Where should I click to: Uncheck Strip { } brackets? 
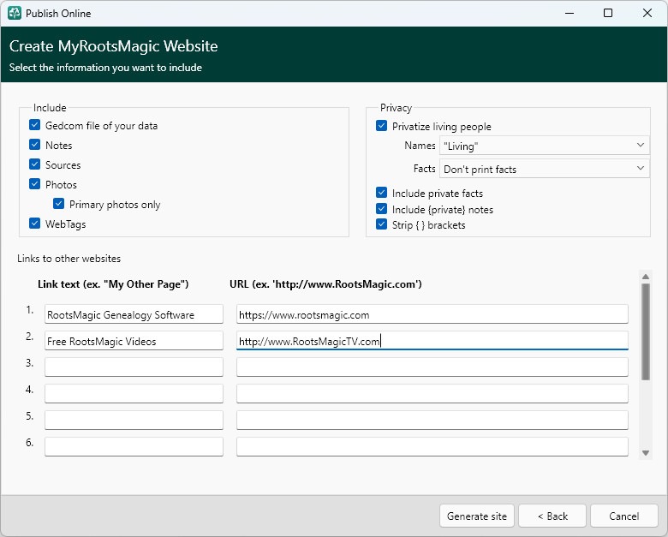(x=382, y=224)
